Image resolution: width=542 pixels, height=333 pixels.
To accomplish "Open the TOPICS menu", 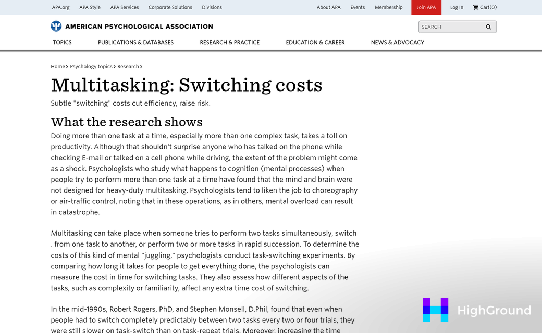I will pos(62,43).
